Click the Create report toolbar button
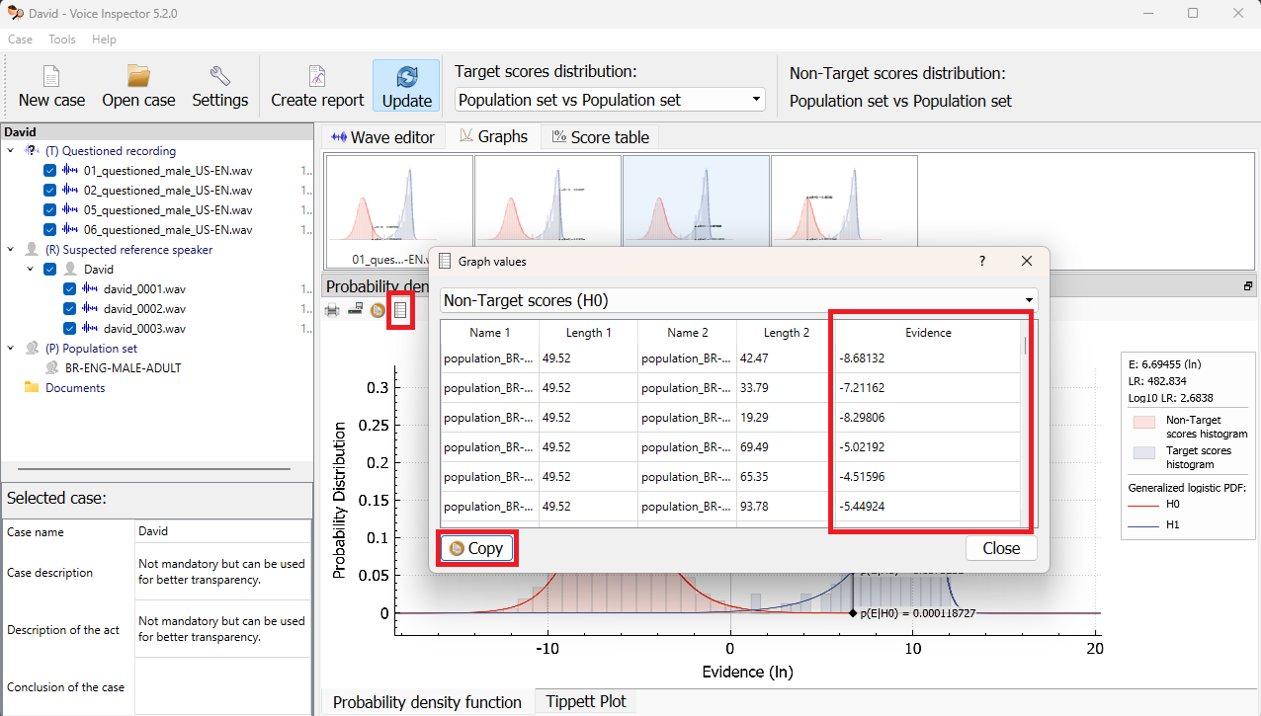Screen dimensions: 1261x716 coord(317,86)
